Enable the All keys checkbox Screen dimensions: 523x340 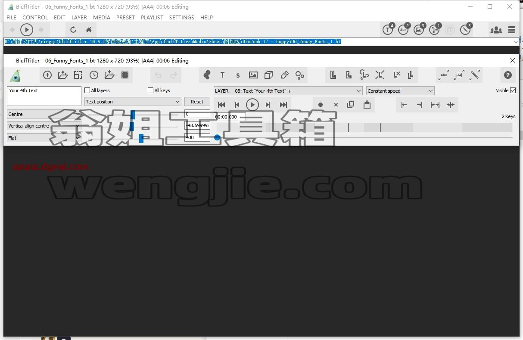coord(150,90)
